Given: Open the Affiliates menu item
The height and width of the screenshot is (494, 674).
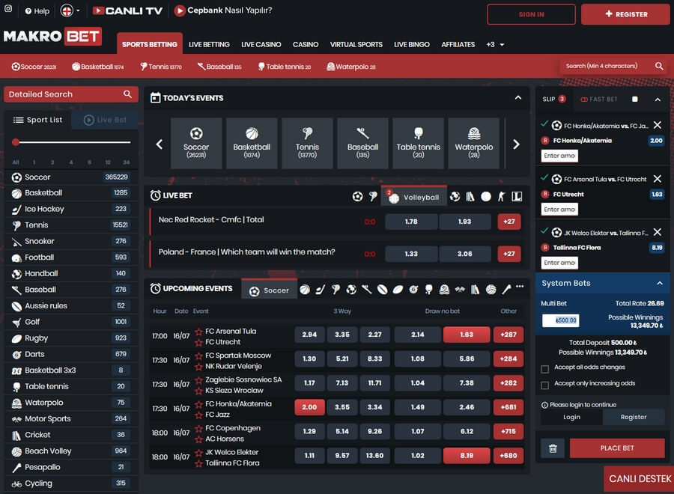Looking at the screenshot, I should click(x=458, y=45).
